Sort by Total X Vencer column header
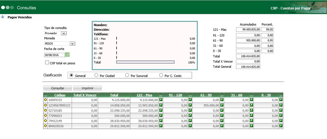This screenshot has width=327, height=139. 85,95
